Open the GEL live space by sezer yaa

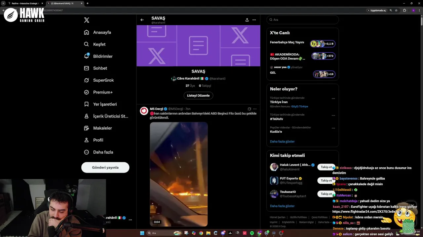coord(302,71)
